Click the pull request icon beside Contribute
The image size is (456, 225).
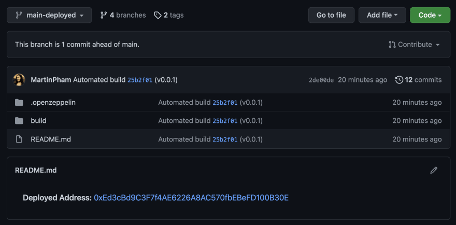click(392, 45)
